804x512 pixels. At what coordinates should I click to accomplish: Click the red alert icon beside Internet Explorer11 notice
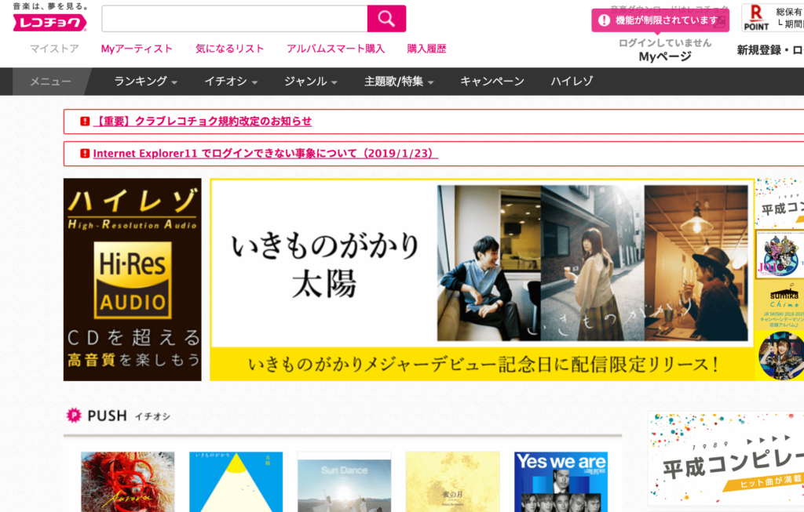85,154
